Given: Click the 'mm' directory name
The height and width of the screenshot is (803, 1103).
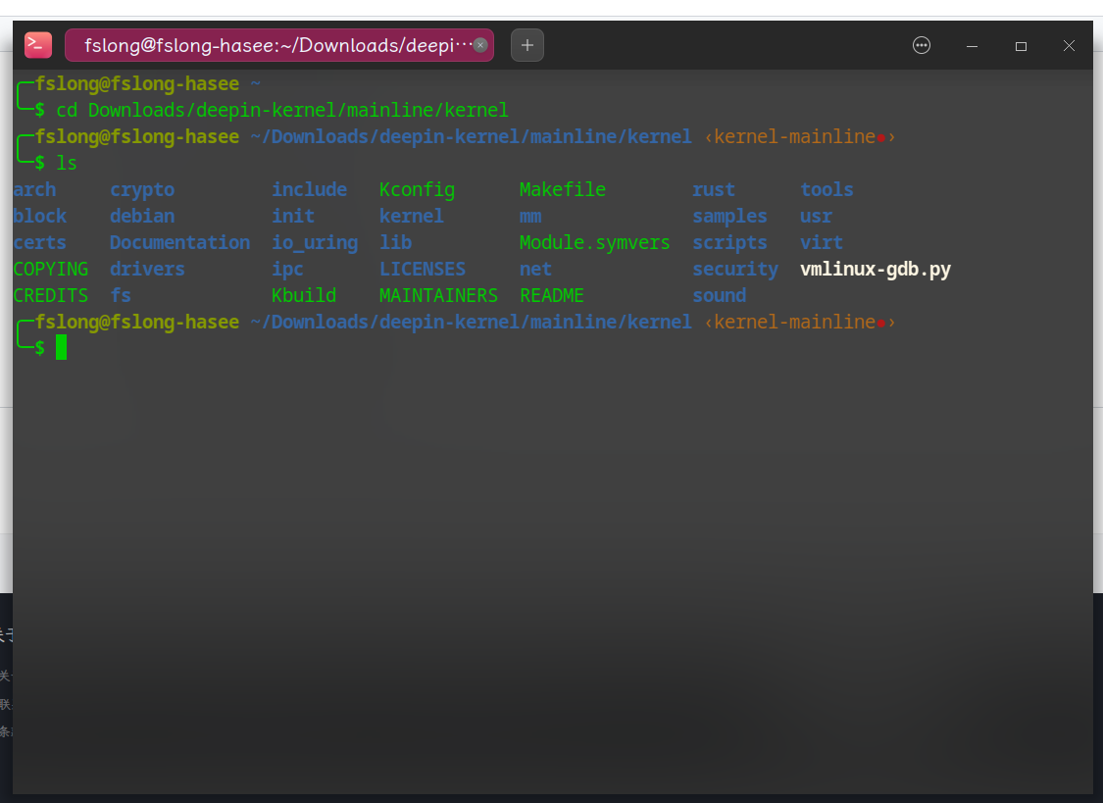Looking at the screenshot, I should pos(530,216).
